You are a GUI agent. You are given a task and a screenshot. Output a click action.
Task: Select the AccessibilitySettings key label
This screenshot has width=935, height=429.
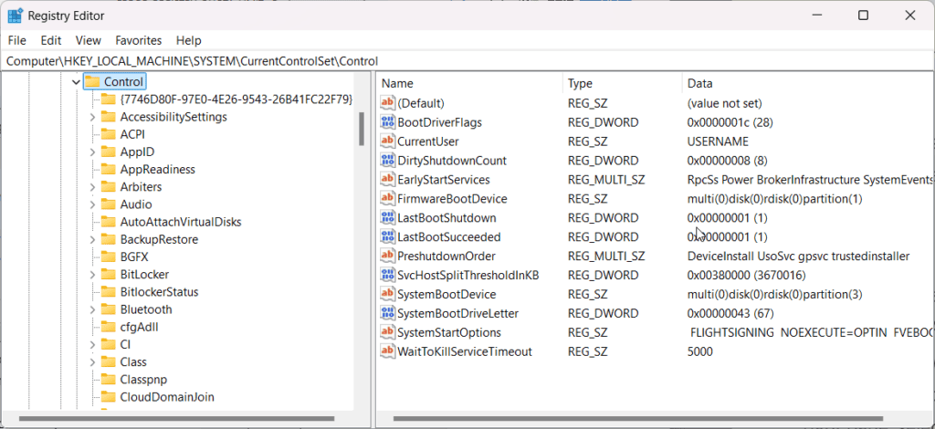173,117
